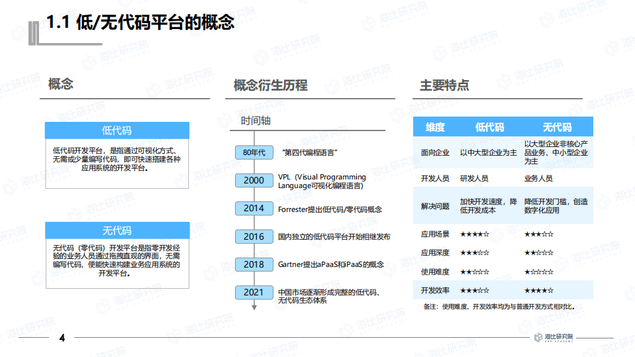Select the 低代码开发平台 definition paragraph
Screen dimensions: 635x357
pyautogui.click(x=117, y=159)
